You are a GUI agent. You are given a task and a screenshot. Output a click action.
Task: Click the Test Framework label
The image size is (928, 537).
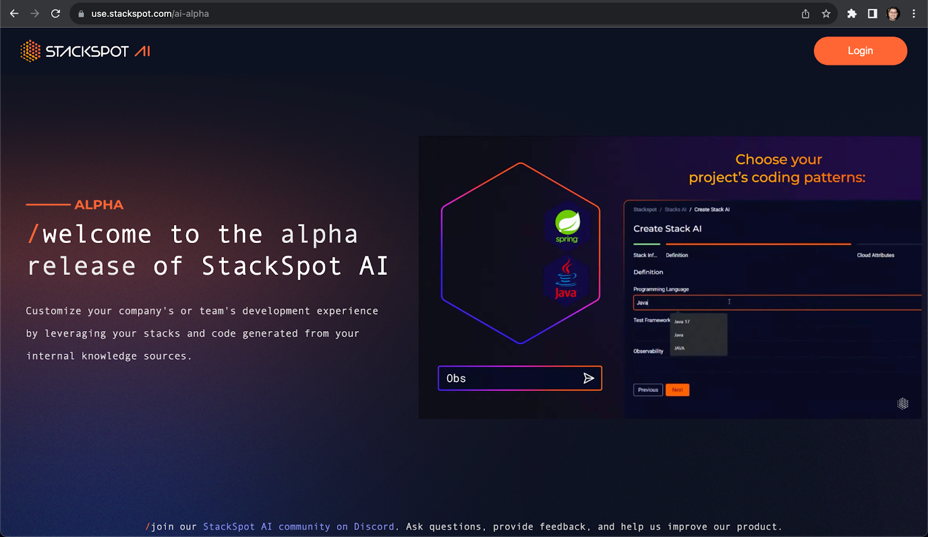click(651, 320)
